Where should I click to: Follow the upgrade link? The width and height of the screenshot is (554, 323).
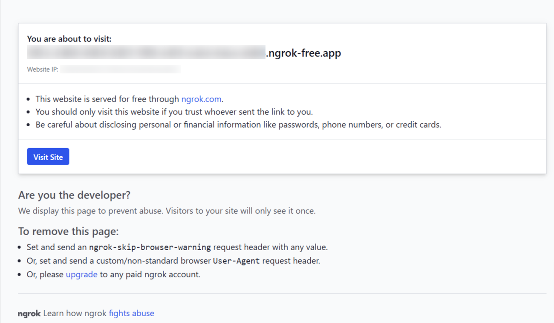point(81,274)
